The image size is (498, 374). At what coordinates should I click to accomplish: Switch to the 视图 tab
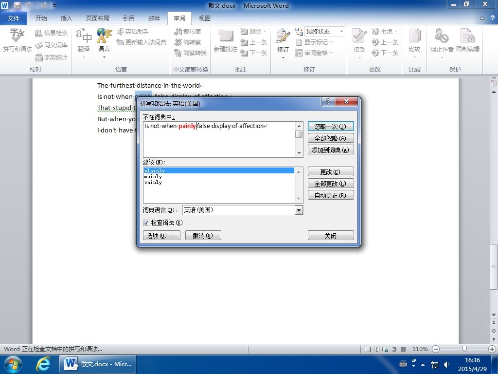[x=204, y=18]
